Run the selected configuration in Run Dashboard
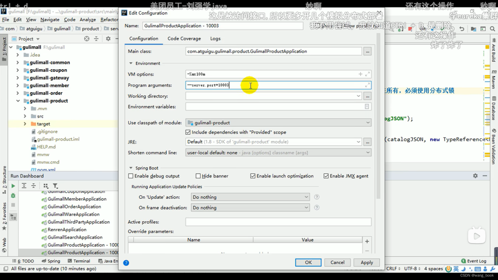The height and width of the screenshot is (280, 498). pos(13,186)
